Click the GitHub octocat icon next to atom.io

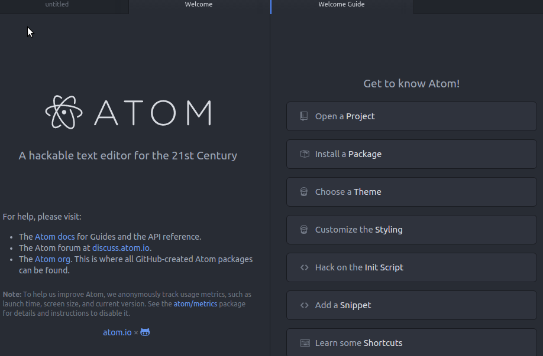145,332
